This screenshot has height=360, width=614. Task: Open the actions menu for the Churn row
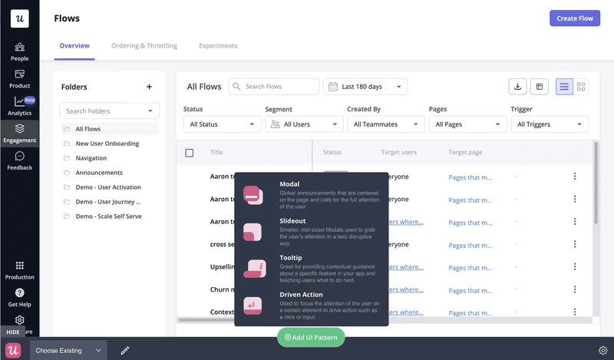pos(575,289)
